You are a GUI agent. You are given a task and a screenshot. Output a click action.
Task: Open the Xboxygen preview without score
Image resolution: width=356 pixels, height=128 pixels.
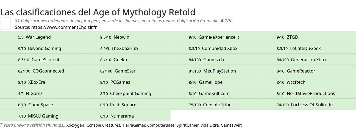[75, 125]
